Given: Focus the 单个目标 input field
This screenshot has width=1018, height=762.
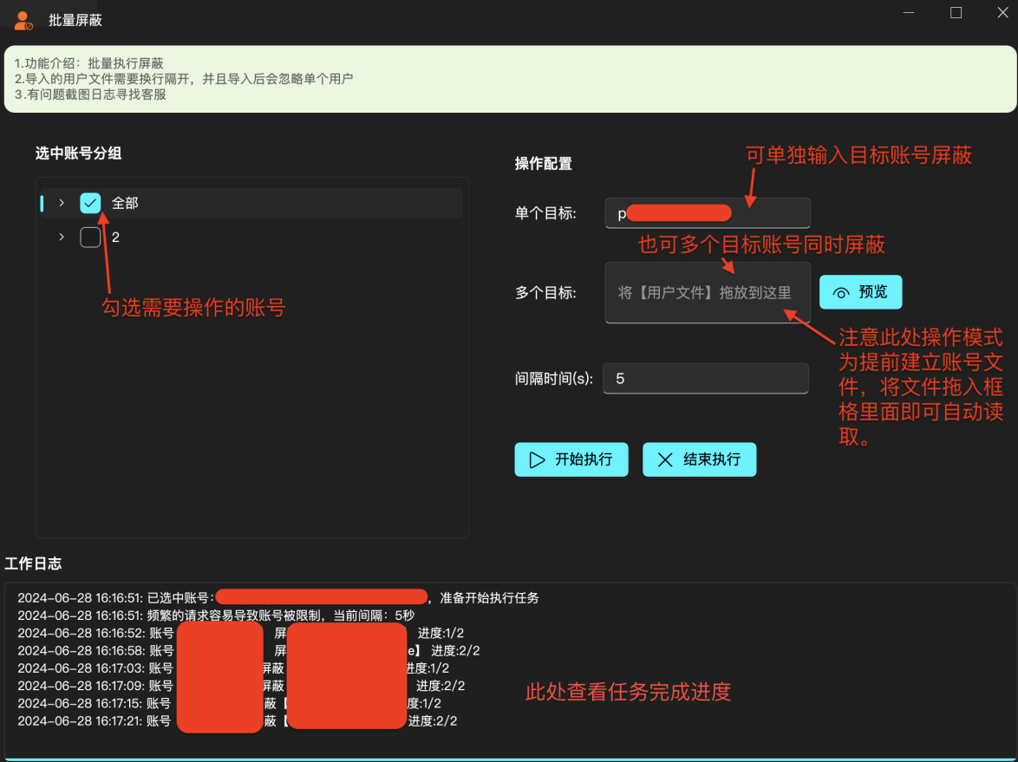Looking at the screenshot, I should pos(708,213).
